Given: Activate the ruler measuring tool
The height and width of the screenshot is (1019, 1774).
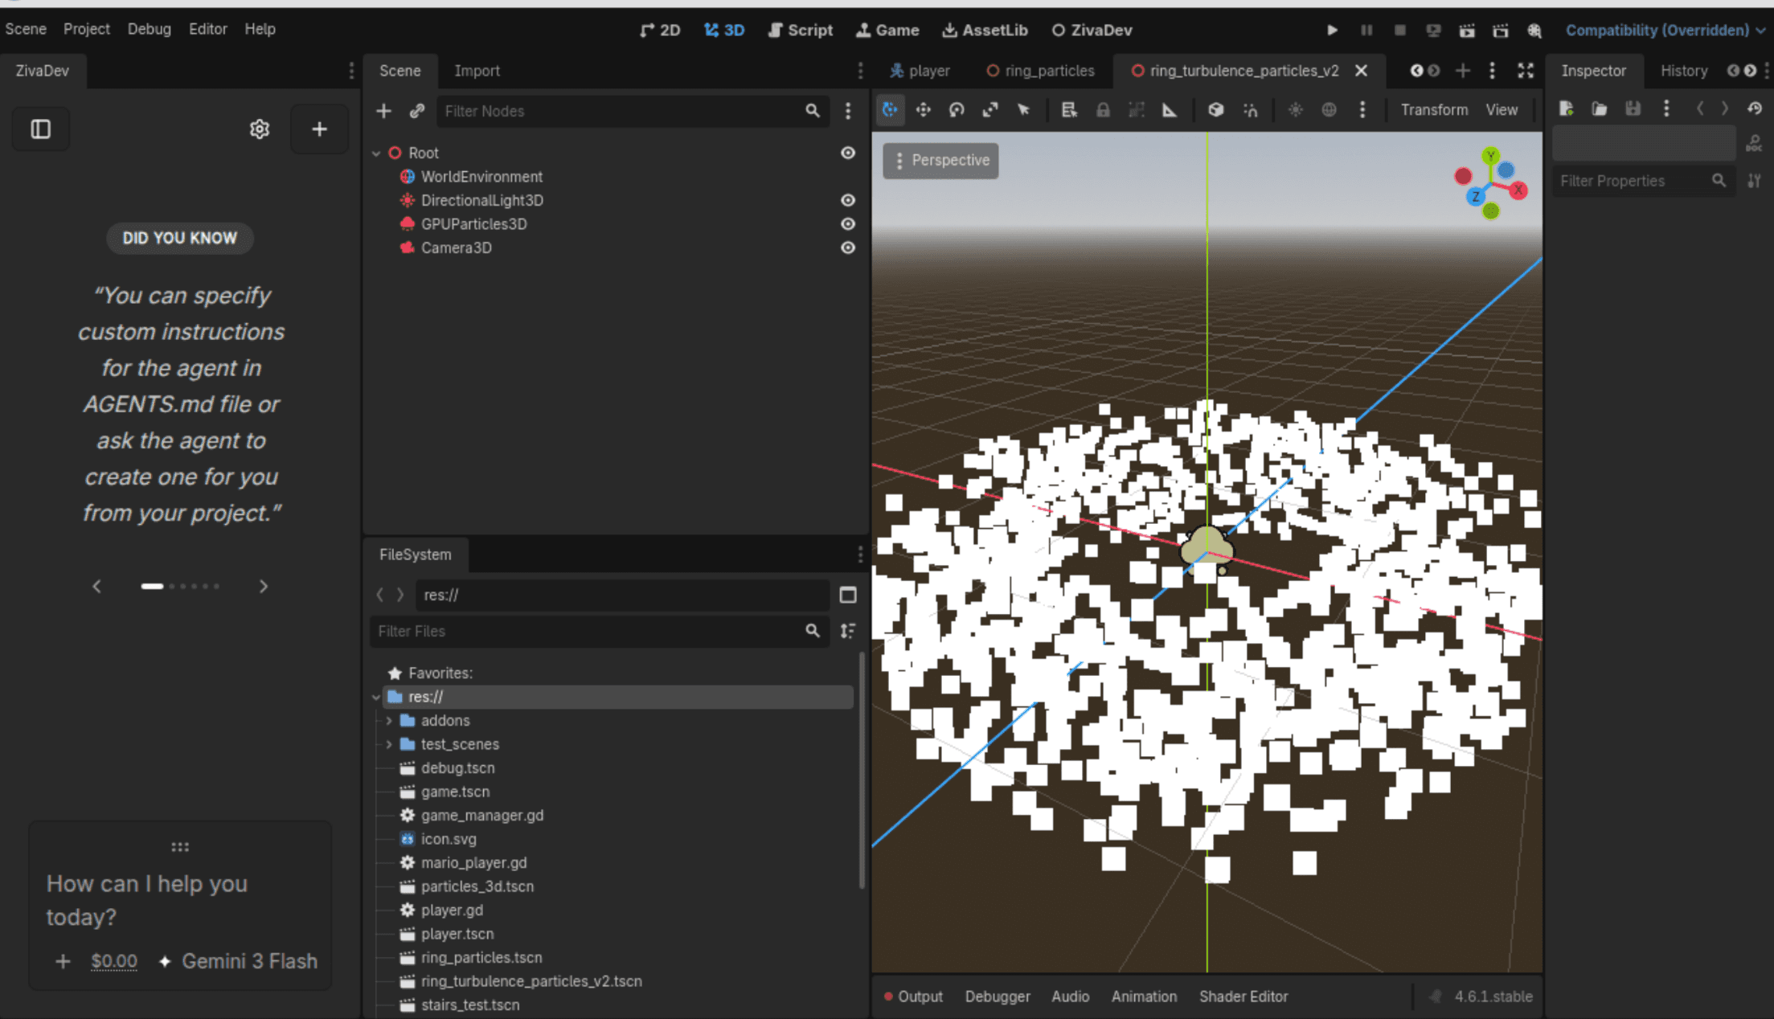Looking at the screenshot, I should click(1170, 110).
